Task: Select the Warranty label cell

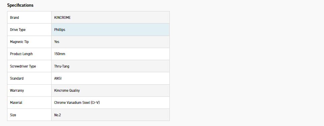Action: [x=29, y=90]
